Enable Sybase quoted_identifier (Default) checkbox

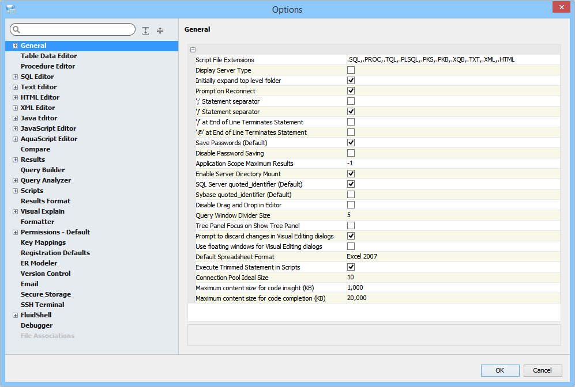point(351,195)
